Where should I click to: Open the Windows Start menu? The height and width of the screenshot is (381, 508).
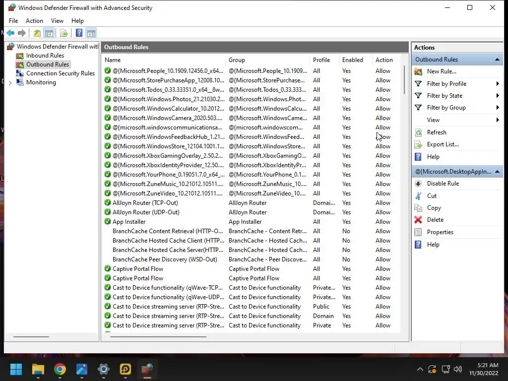click(x=16, y=369)
